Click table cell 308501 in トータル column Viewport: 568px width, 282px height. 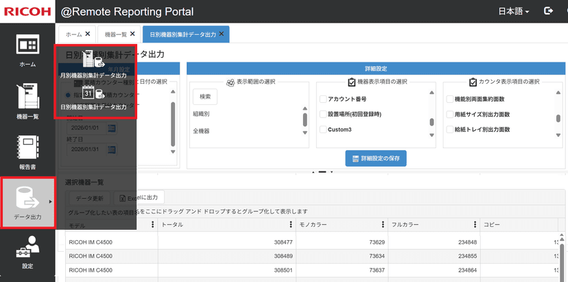coord(227,270)
